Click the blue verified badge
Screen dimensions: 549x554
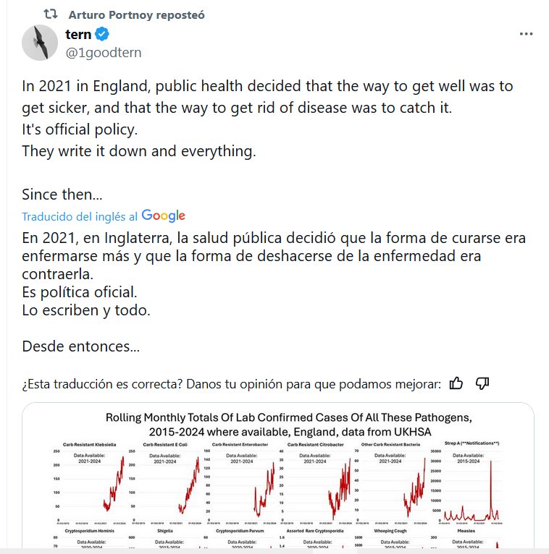[104, 35]
